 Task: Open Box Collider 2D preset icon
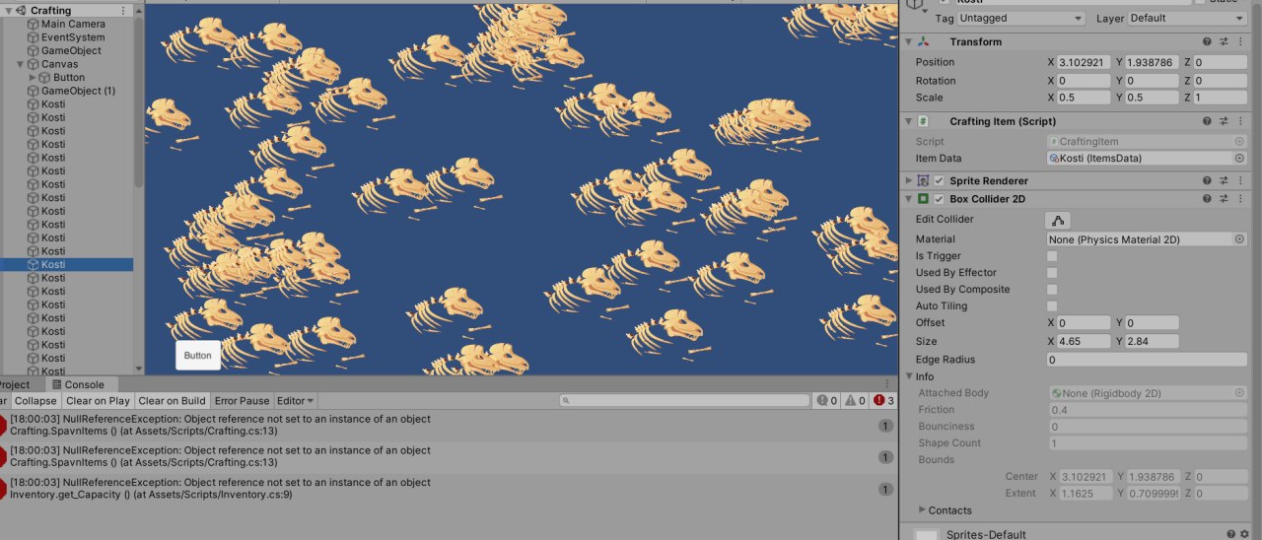click(x=1224, y=199)
